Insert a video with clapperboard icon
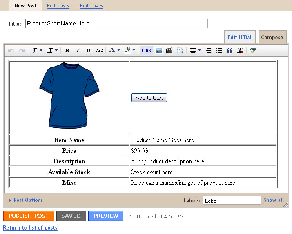Screen dimensions: 292x234 [x=169, y=51]
